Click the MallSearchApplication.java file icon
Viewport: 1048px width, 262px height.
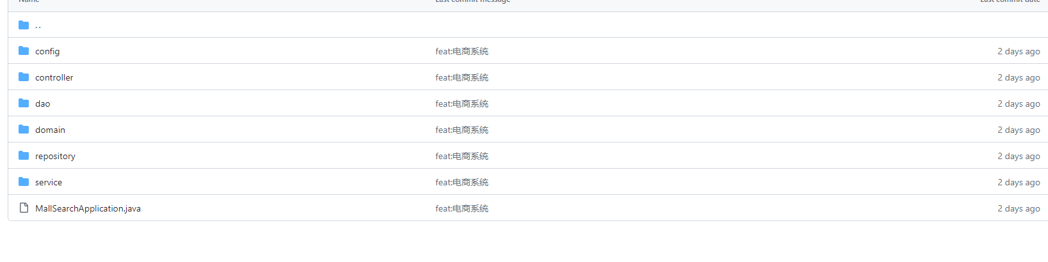click(x=24, y=208)
